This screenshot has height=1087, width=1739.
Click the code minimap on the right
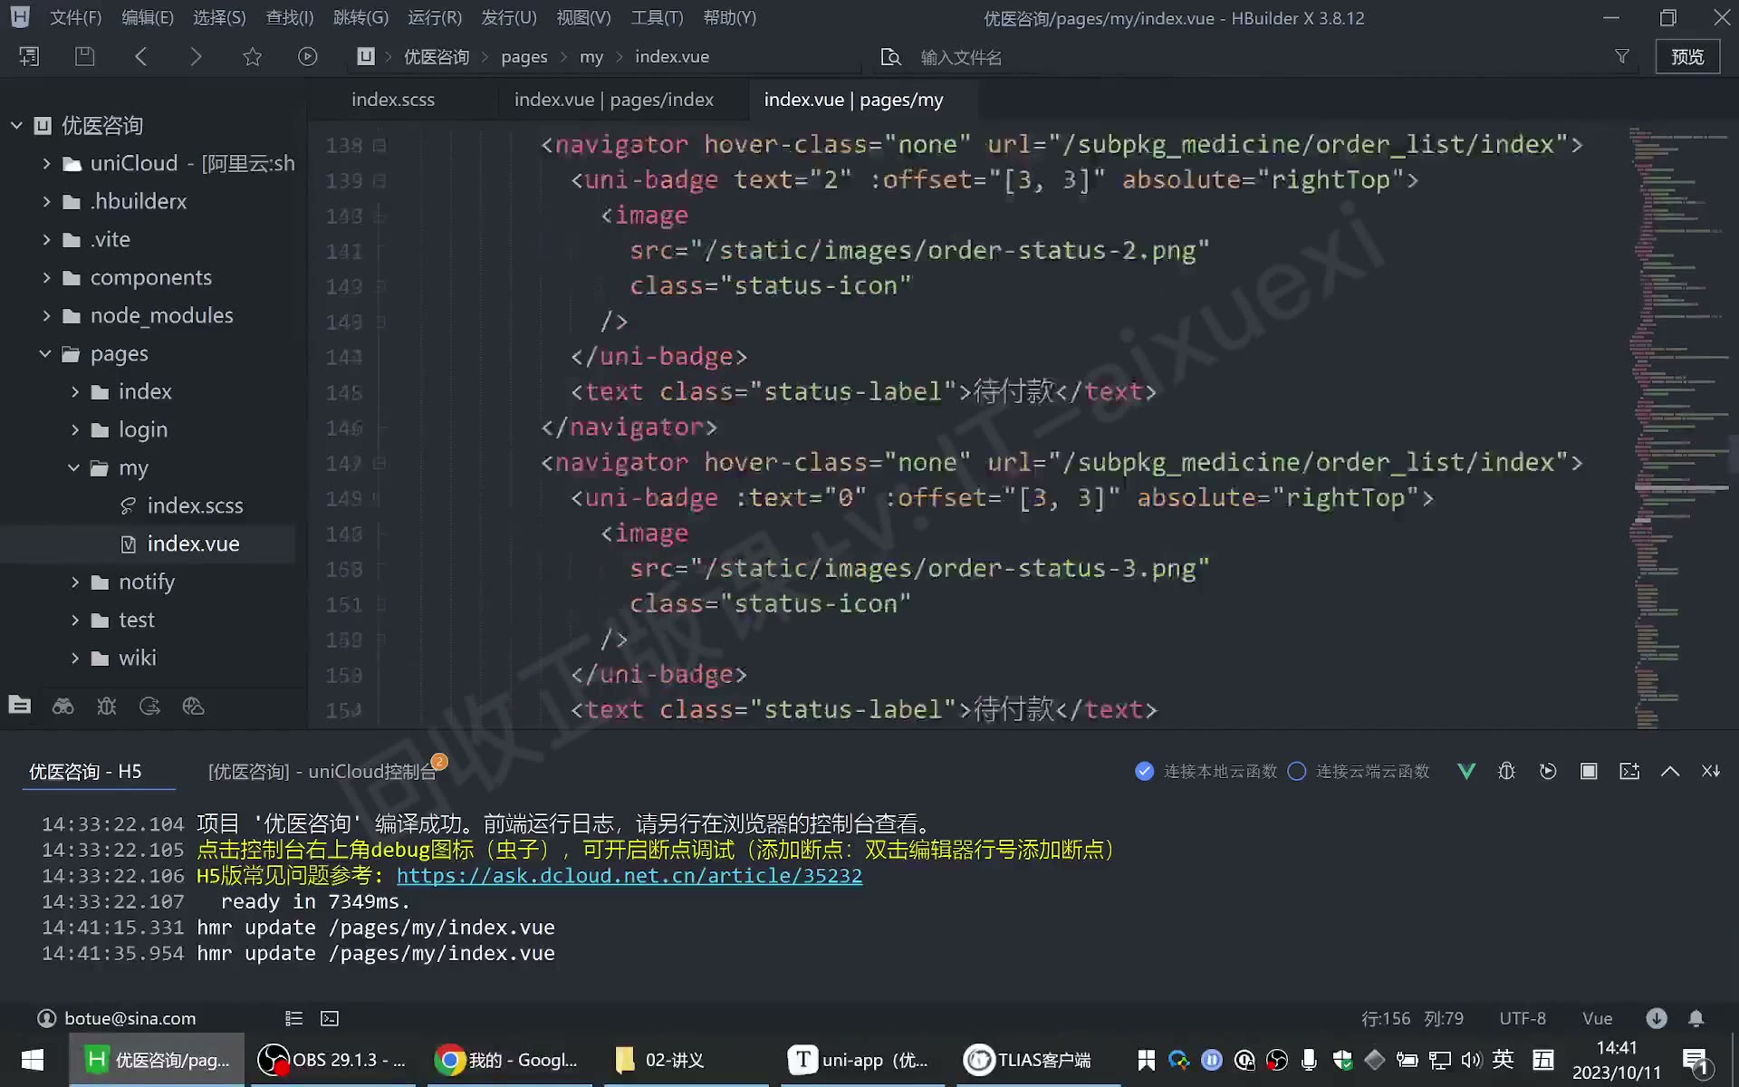[x=1681, y=426]
